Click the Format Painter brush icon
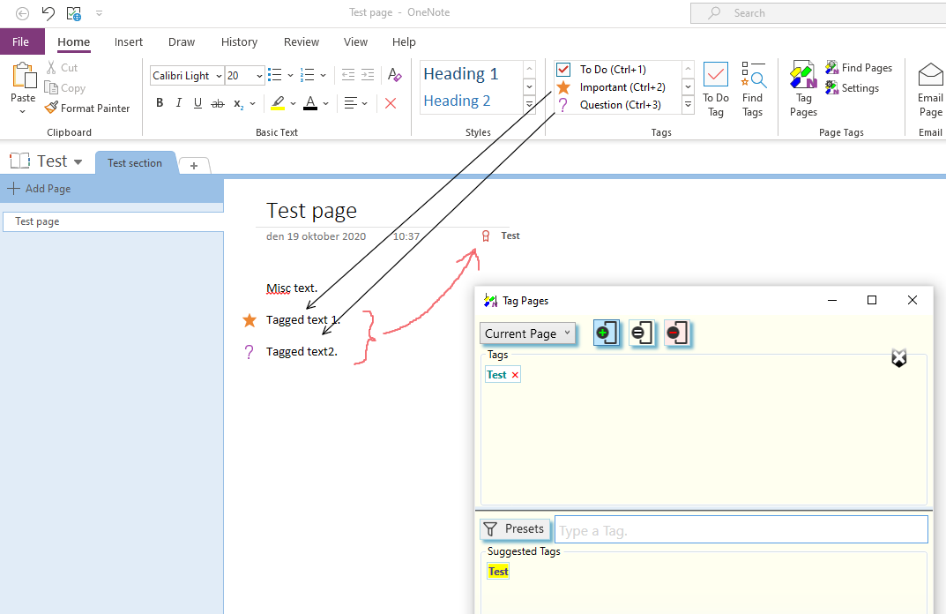This screenshot has height=614, width=946. coord(51,109)
